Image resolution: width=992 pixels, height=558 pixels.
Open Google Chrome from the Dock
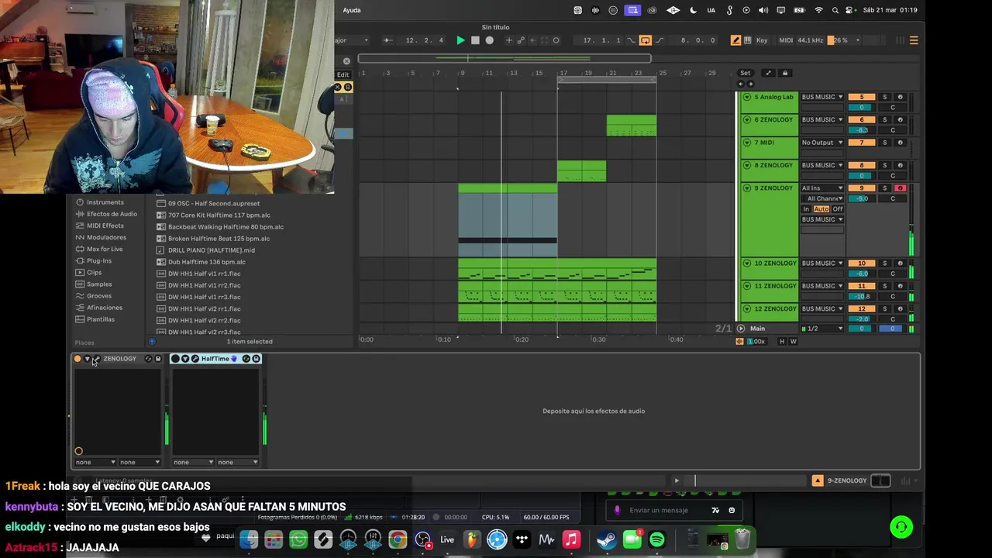click(398, 539)
